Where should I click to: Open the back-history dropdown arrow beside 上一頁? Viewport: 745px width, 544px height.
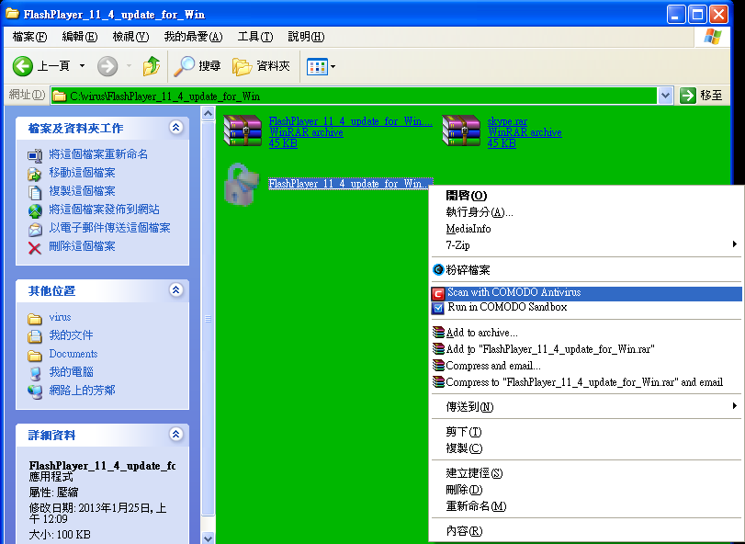click(x=82, y=66)
